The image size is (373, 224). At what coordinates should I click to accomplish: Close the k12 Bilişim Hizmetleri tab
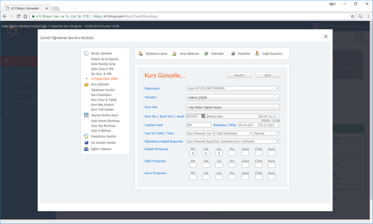pos(47,8)
